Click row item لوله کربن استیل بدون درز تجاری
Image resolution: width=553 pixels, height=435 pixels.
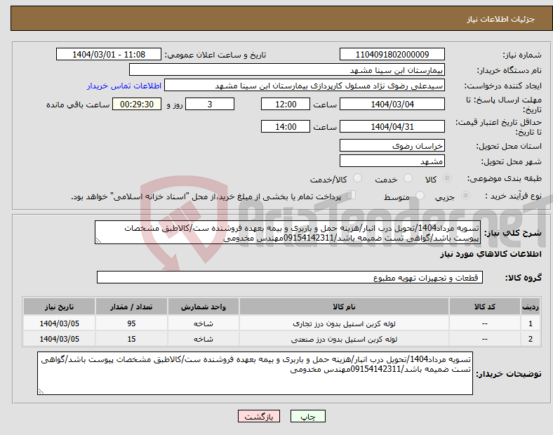[x=344, y=323]
